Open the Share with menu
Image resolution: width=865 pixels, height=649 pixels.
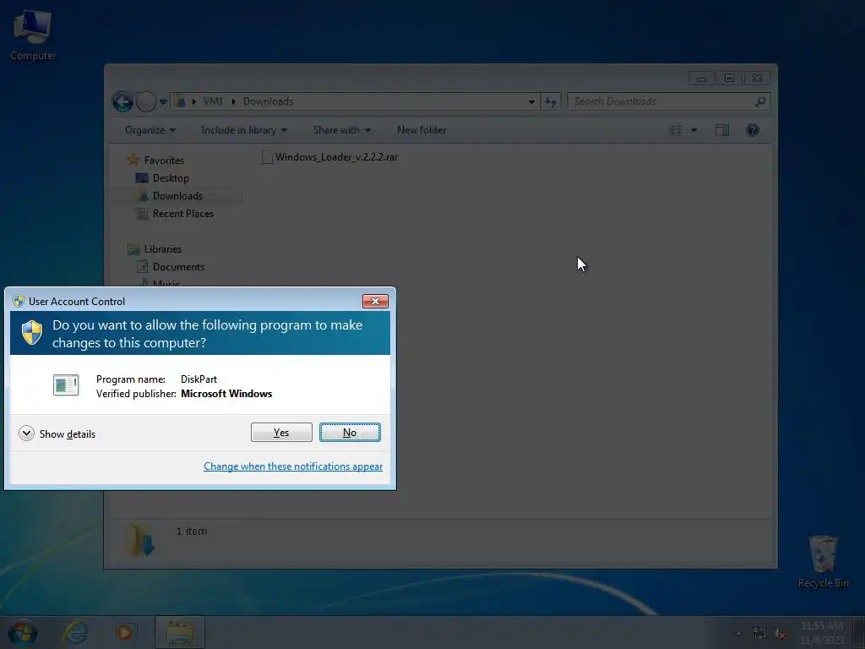pyautogui.click(x=342, y=130)
